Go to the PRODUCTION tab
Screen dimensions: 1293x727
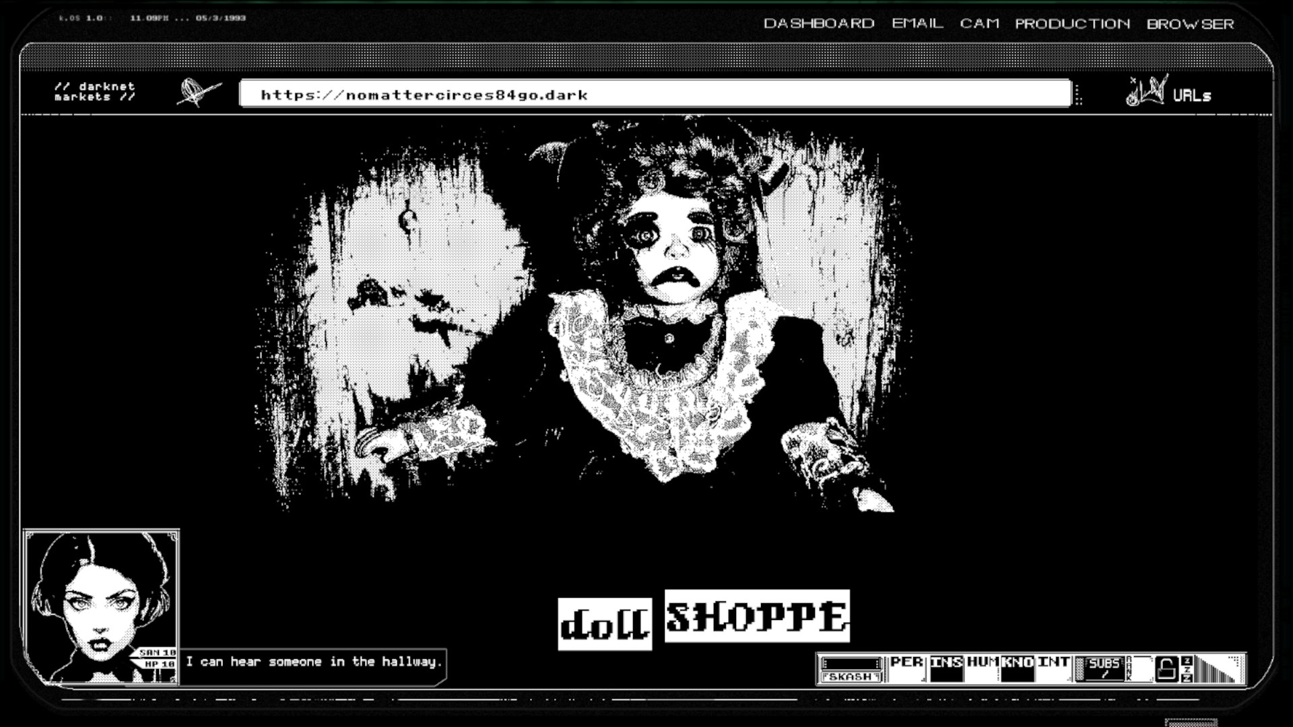1072,24
